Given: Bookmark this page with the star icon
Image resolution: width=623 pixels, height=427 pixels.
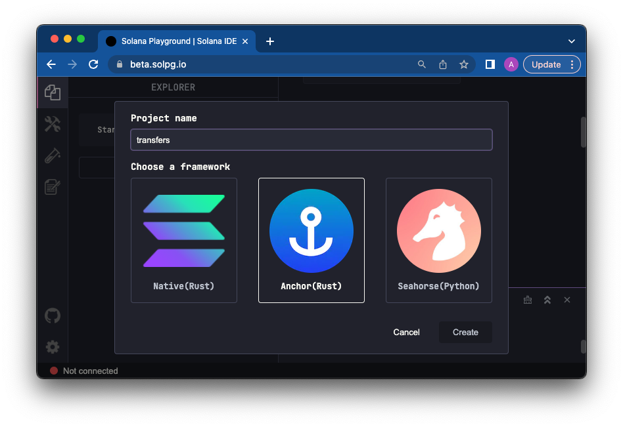Looking at the screenshot, I should tap(464, 64).
